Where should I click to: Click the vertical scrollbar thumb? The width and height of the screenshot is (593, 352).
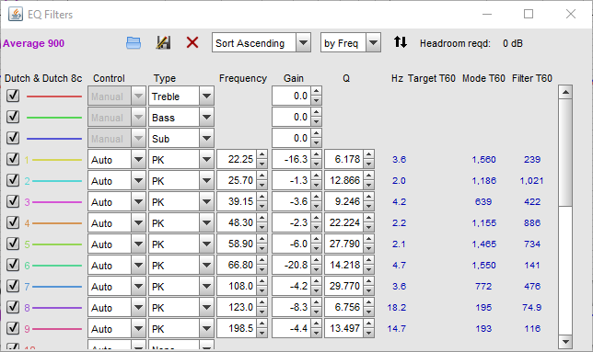tap(565, 152)
